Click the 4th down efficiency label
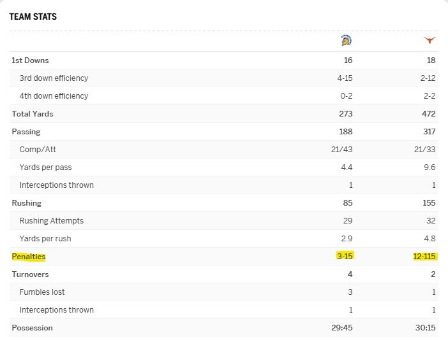This screenshot has height=340, width=448. [x=54, y=96]
